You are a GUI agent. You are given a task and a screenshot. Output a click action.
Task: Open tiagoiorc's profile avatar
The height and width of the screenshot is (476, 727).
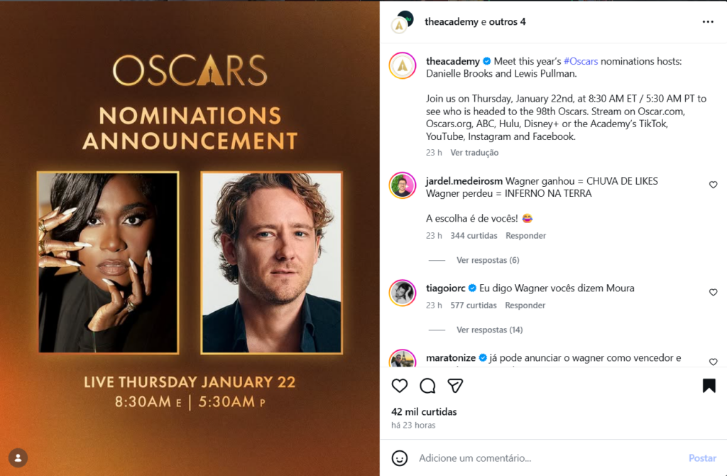403,293
